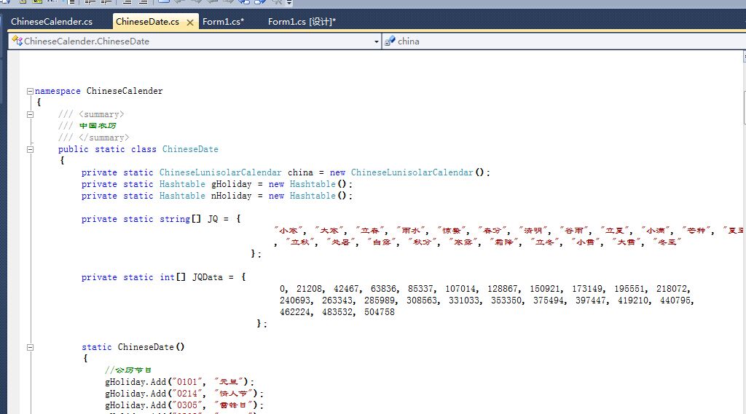Click the value 375494 in JQData
The image size is (746, 414).
549,300
